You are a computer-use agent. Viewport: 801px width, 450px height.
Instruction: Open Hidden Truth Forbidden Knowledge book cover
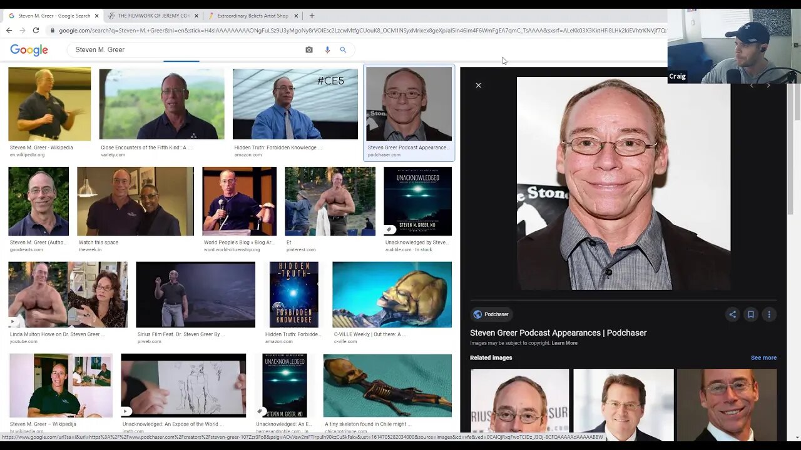pos(293,294)
